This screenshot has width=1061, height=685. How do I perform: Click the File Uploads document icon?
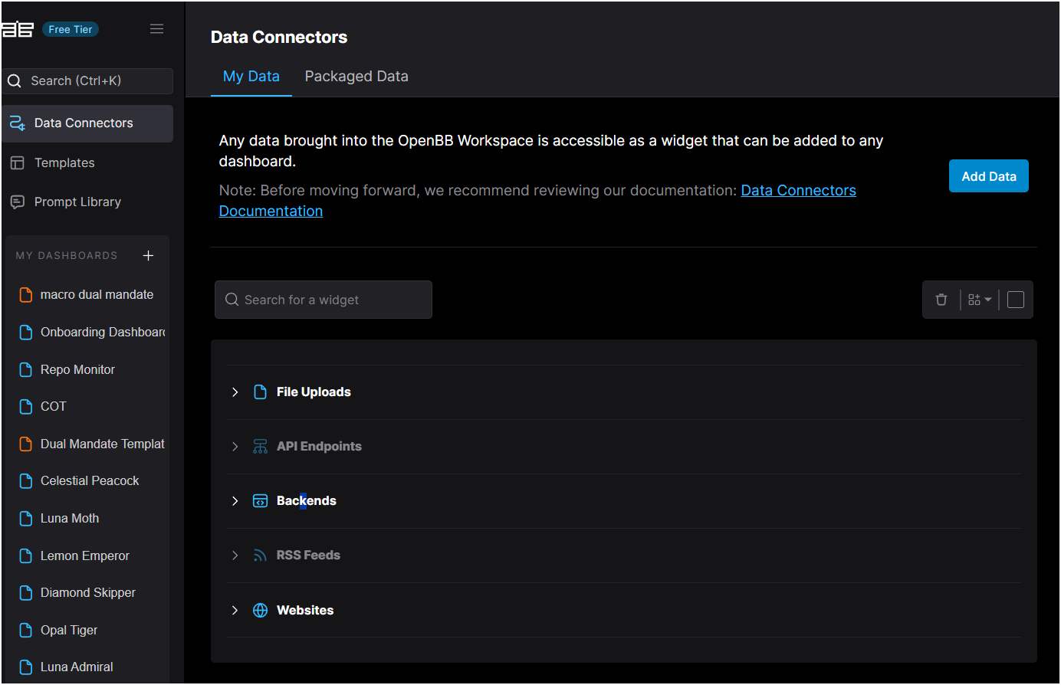260,392
